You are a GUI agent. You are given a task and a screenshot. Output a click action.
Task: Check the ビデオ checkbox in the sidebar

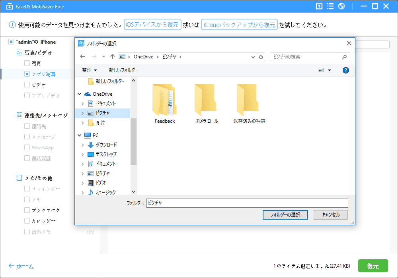(27, 85)
